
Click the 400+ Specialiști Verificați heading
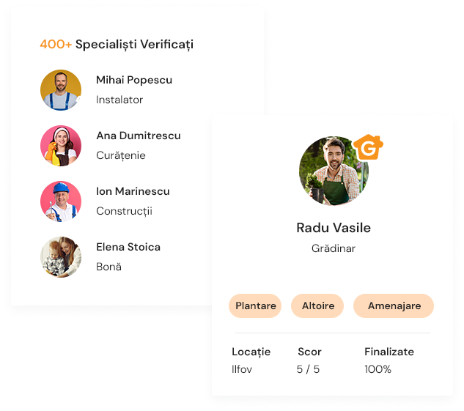[117, 45]
